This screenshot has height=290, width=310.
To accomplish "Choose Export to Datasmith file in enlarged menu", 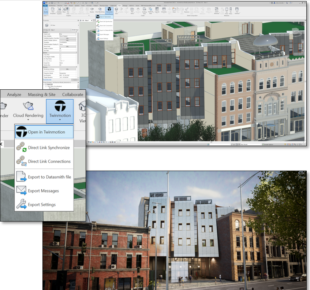I will pos(49,177).
